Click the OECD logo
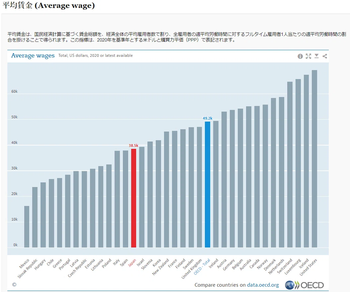Viewport: 350px width, 292px height. (x=304, y=285)
